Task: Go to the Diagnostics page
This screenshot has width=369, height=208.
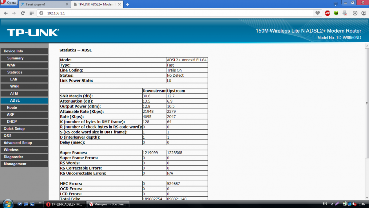Action: coord(14,157)
